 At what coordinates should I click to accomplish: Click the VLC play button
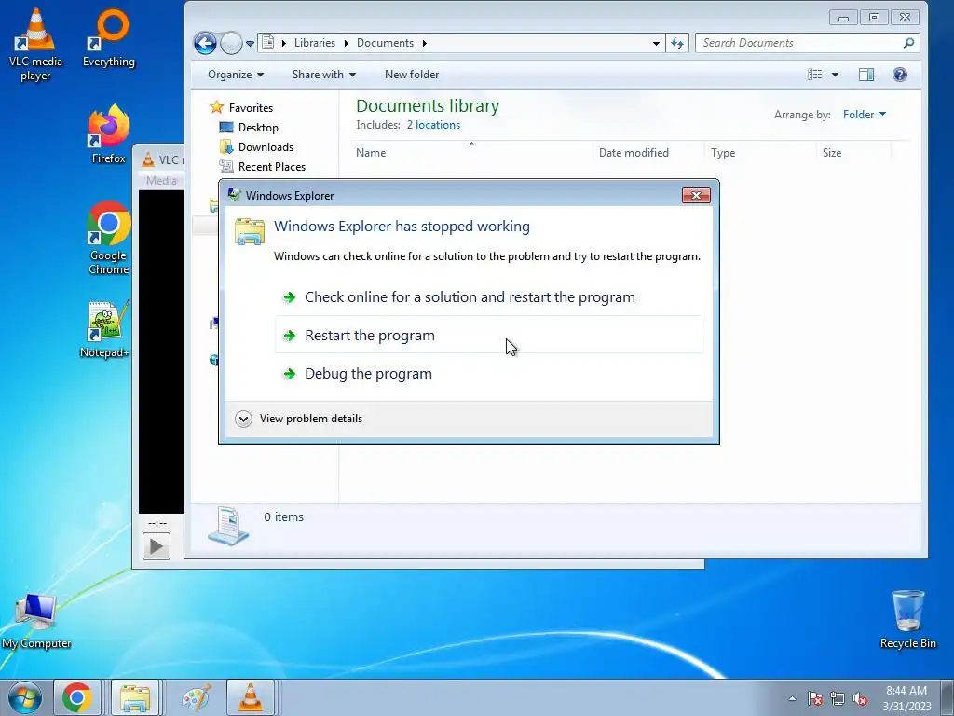157,546
